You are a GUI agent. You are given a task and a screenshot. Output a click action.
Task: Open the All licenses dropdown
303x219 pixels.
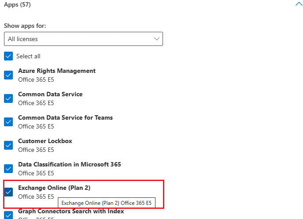[83, 39]
